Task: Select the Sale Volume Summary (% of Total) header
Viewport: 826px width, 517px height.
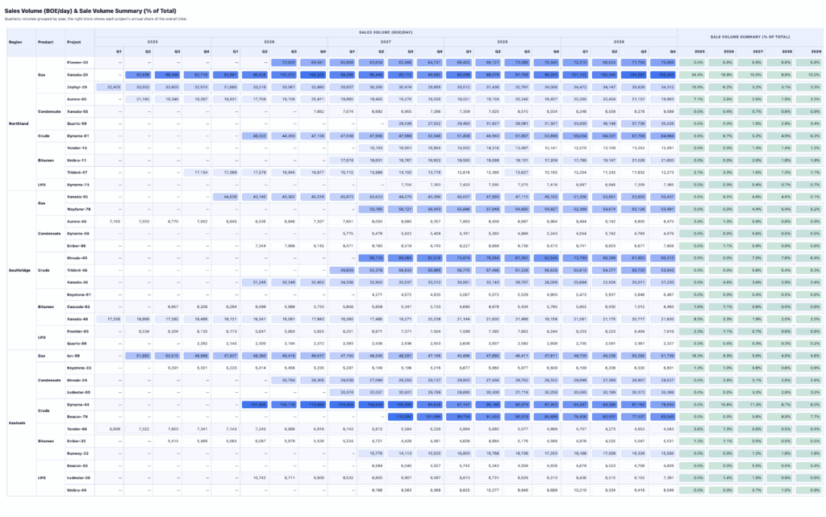Action: click(x=749, y=37)
